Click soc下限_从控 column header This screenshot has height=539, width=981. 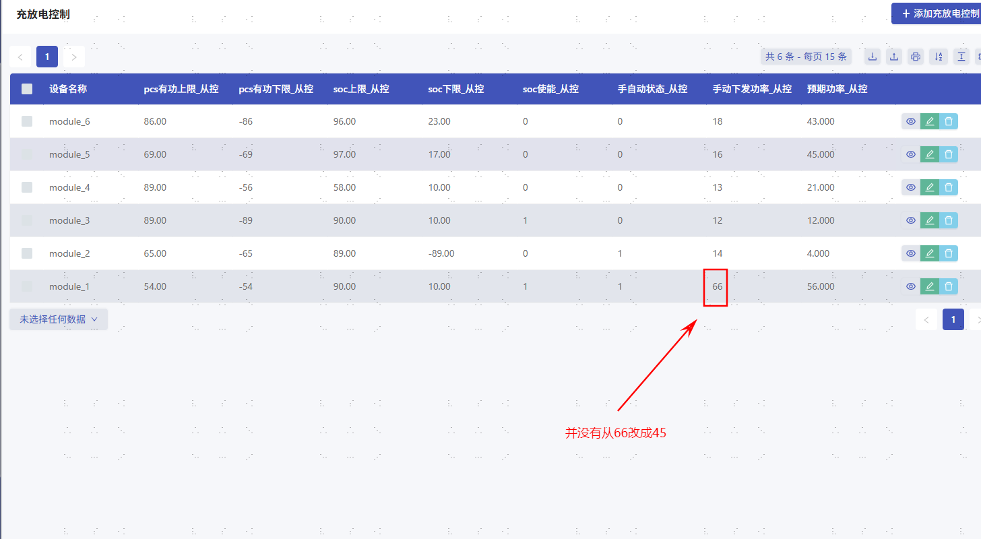coord(456,88)
